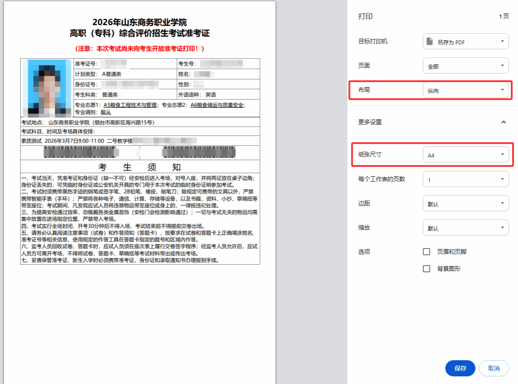Click the 取消 button

494,368
